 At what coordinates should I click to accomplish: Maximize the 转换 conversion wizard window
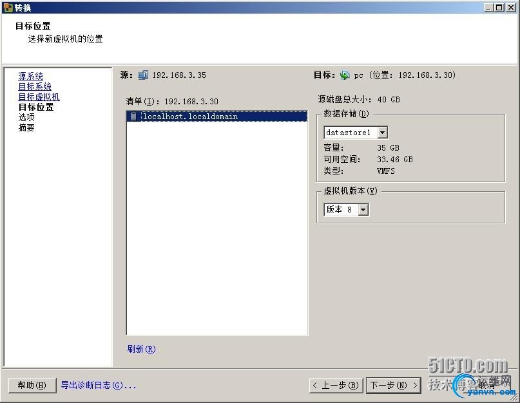pos(498,7)
